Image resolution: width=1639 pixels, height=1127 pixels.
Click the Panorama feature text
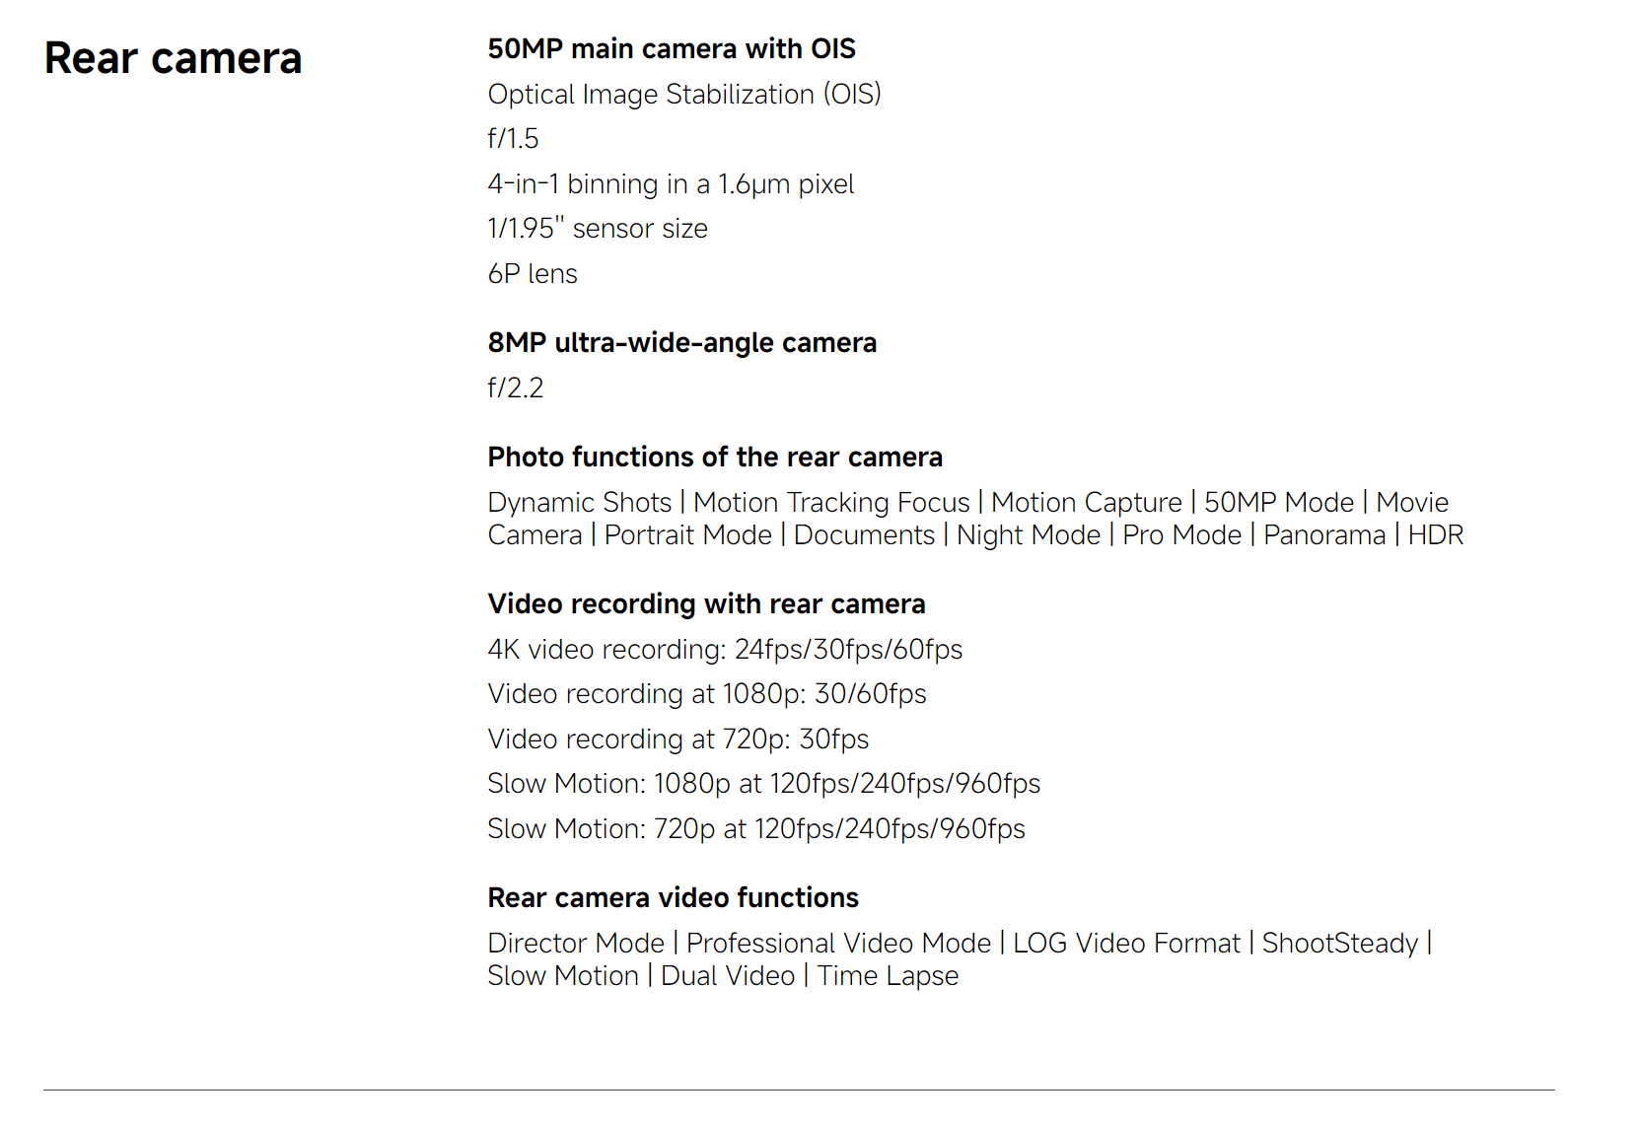click(x=1324, y=535)
